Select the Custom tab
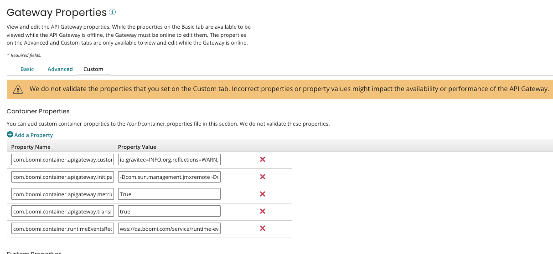Viewport: 553px width, 254px height. tap(93, 69)
